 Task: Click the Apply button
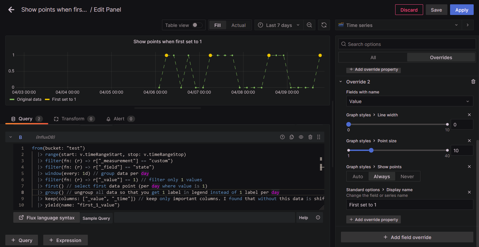pyautogui.click(x=461, y=10)
